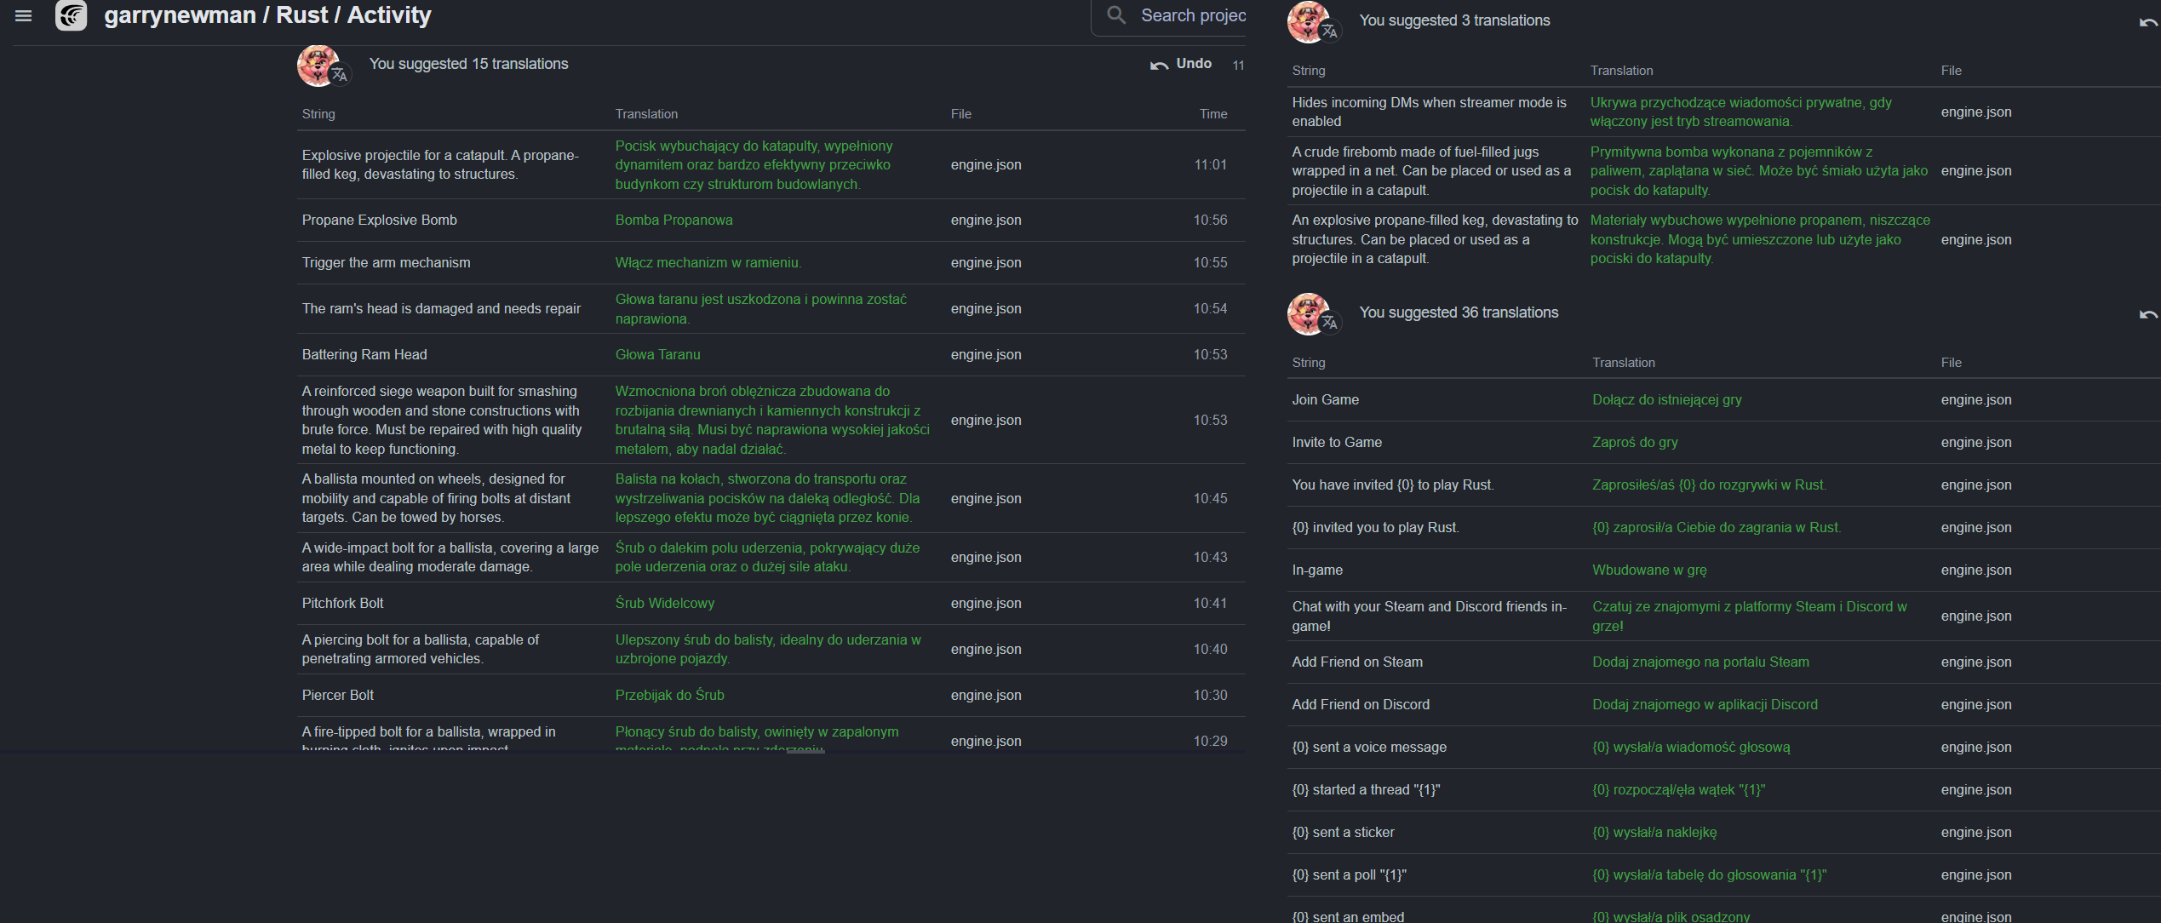
Task: Open user avatar beside 36 translations
Action: [x=1310, y=313]
